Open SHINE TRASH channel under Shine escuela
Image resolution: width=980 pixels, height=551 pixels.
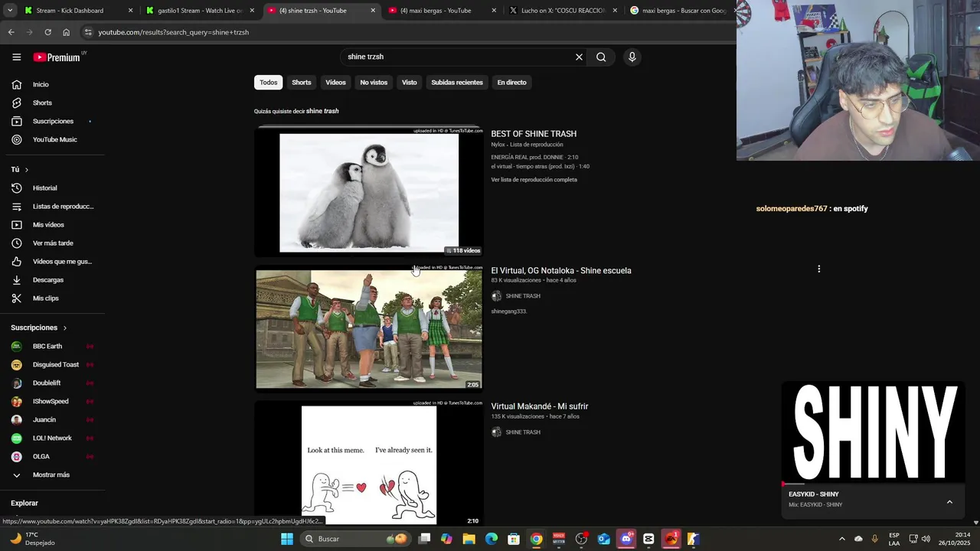523,296
